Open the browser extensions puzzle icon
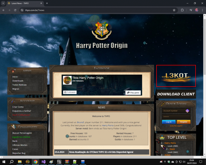 point(182,10)
